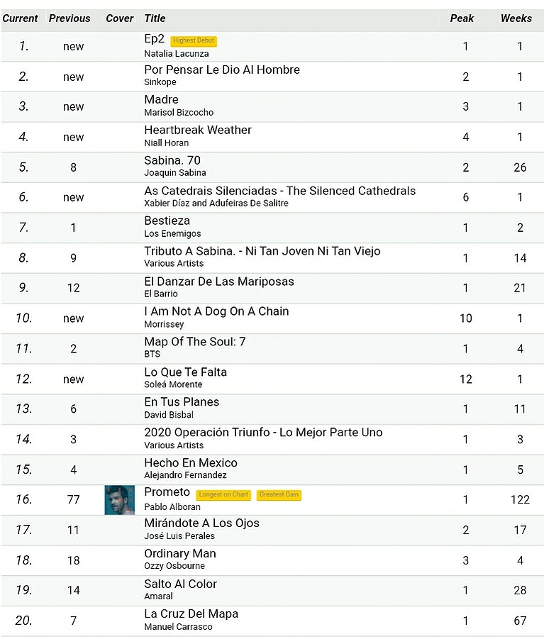Open the Ep2 album title

[x=154, y=39]
